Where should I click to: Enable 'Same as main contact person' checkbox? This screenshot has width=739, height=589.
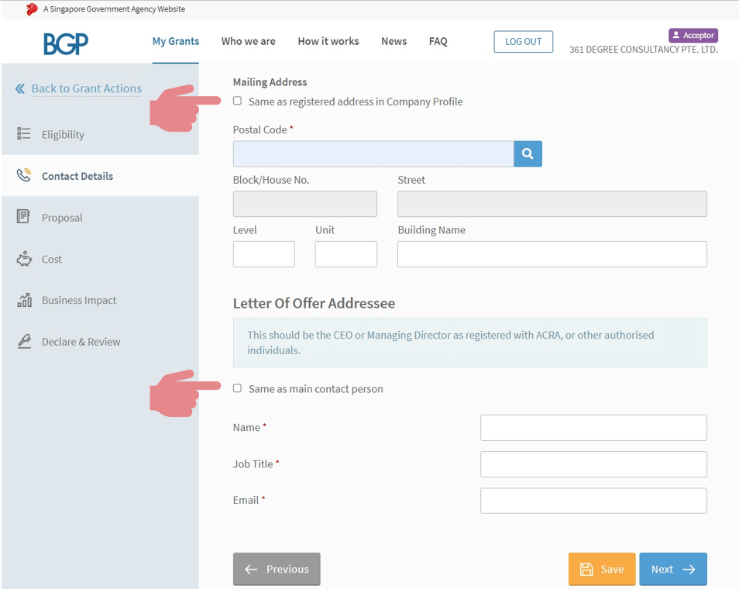(x=237, y=388)
